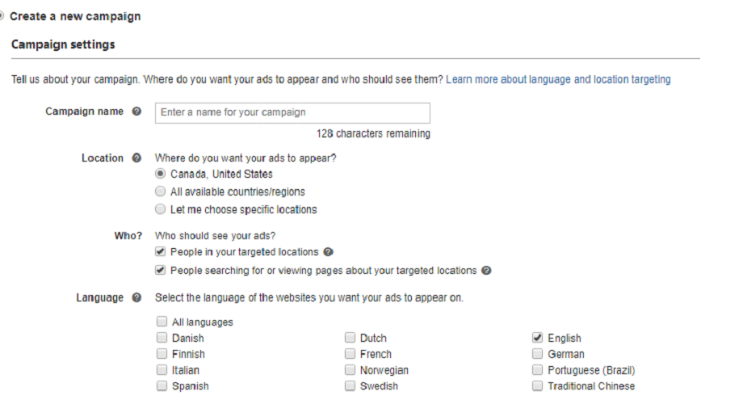Screen dimensions: 743x417
Task: Click the '128 characters remaining' text
Action: tap(373, 134)
